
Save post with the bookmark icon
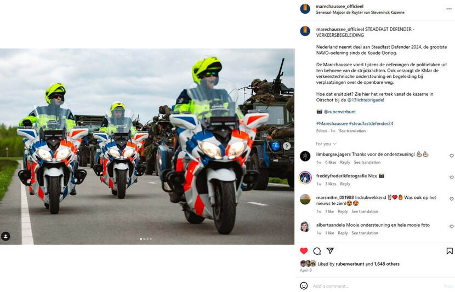(x=450, y=251)
